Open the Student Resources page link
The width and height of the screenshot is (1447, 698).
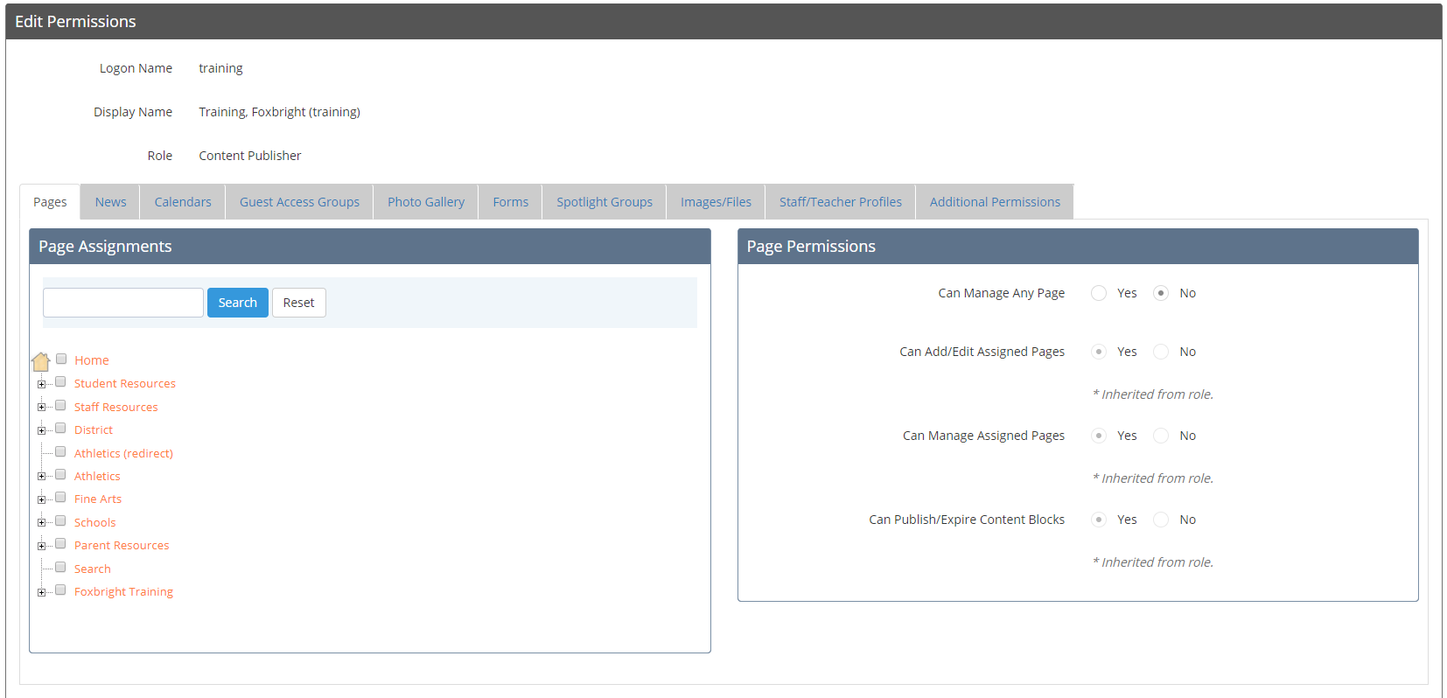[x=125, y=383]
